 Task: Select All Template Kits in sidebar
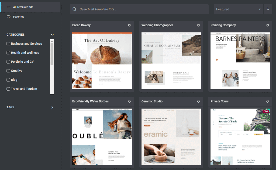(x=23, y=7)
